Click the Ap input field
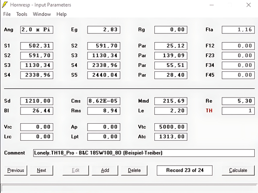This screenshot has width=258, height=193. [104, 127]
